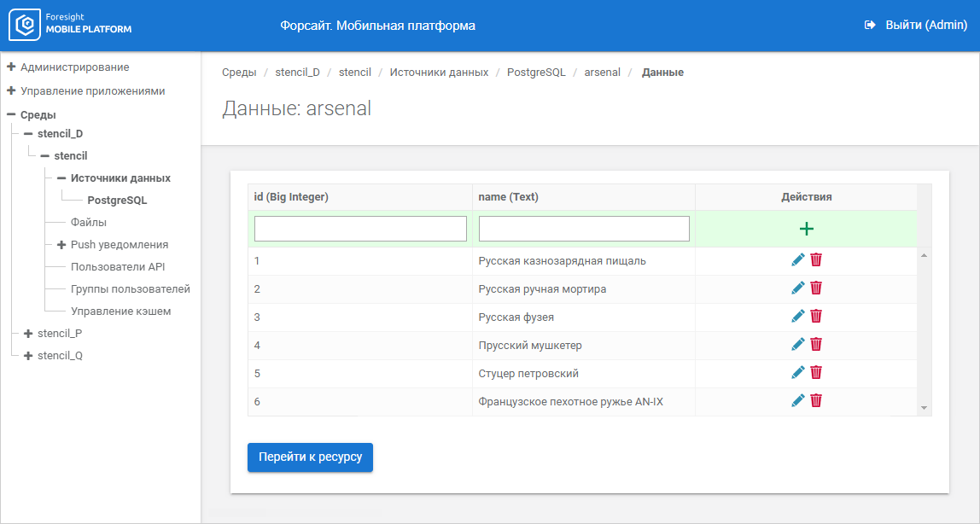Click the green plus add-row icon

pos(806,229)
